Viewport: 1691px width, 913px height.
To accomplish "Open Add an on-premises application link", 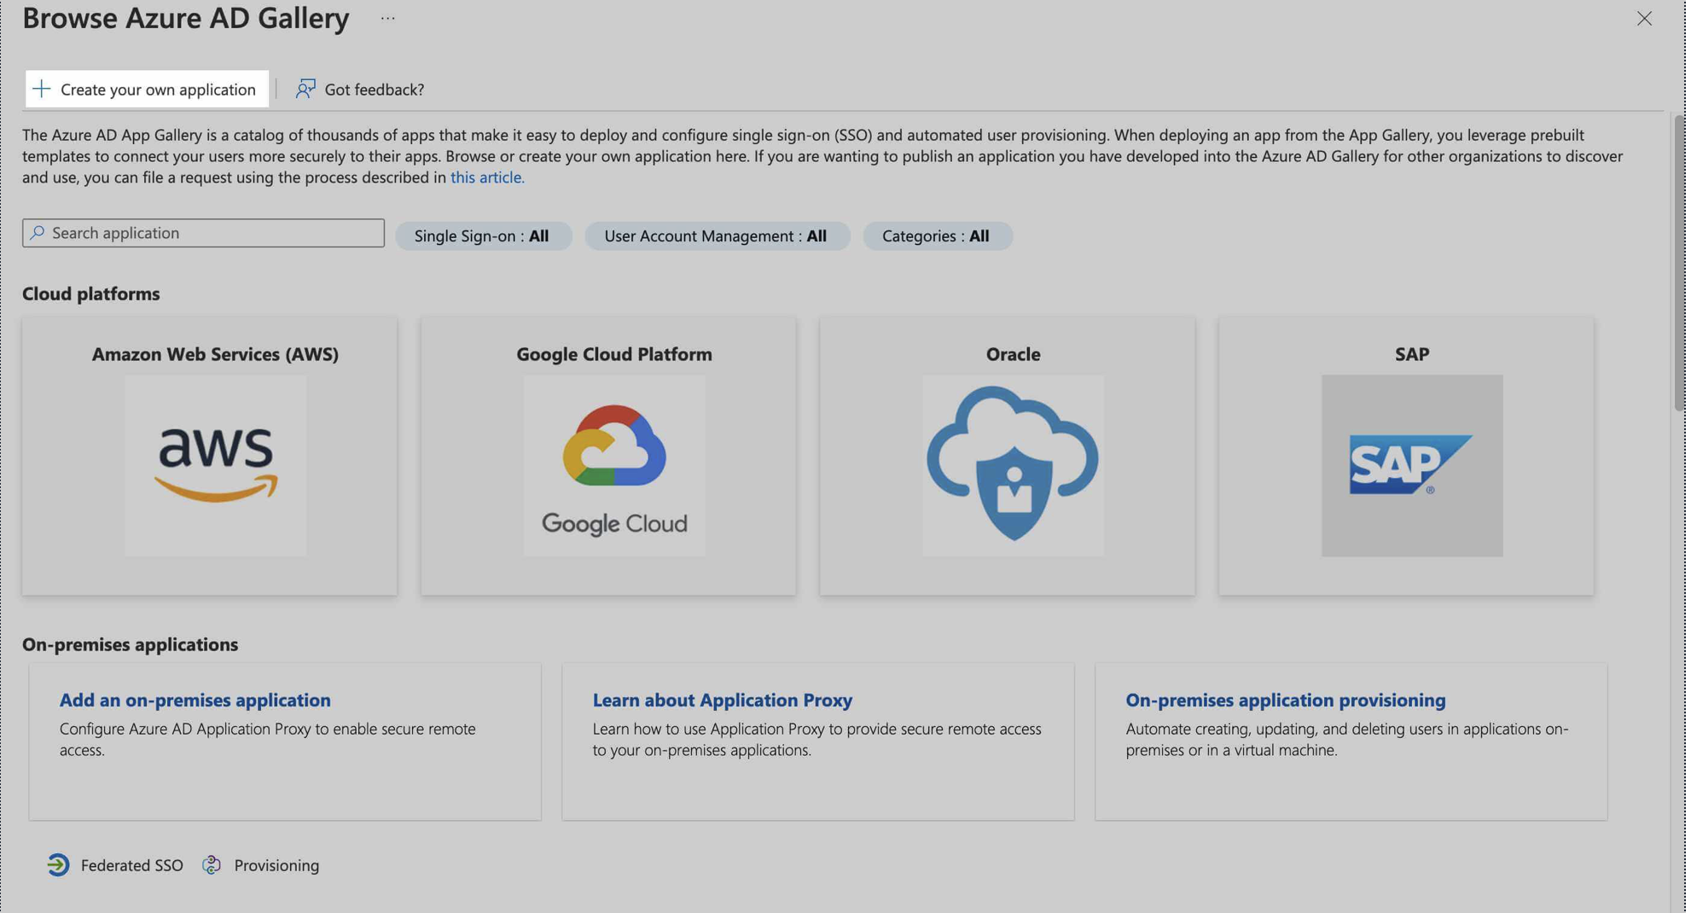I will [195, 700].
